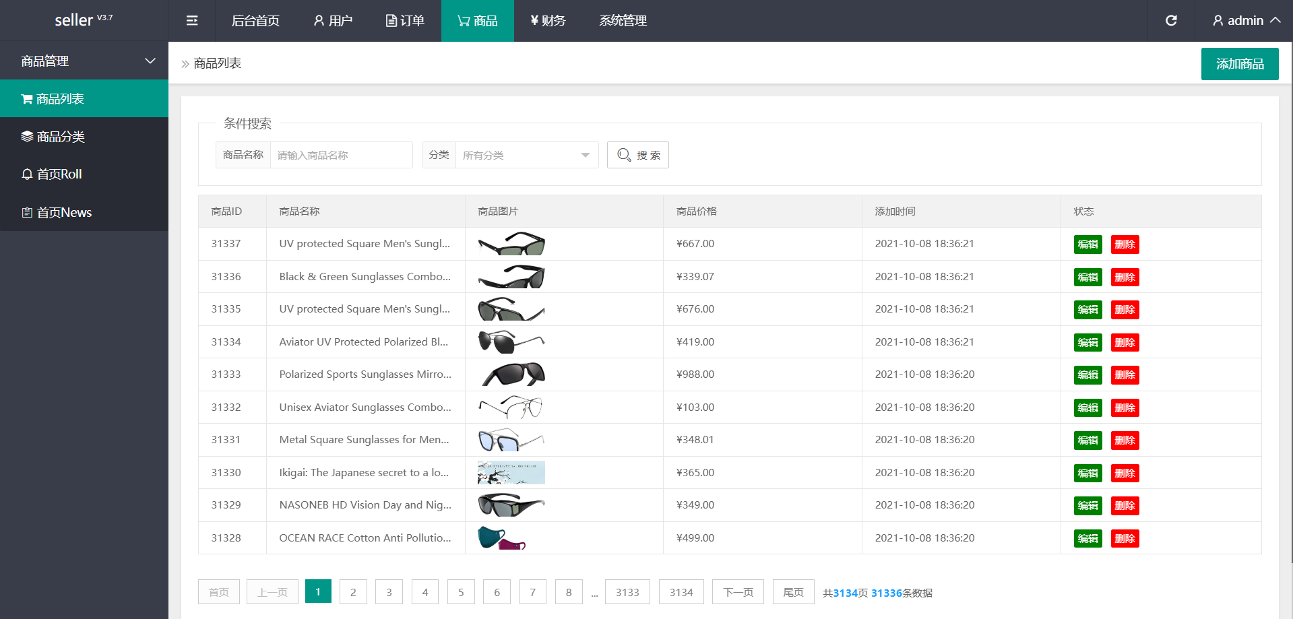Switch to the 订单 tab
This screenshot has width=1293, height=619.
click(x=405, y=21)
